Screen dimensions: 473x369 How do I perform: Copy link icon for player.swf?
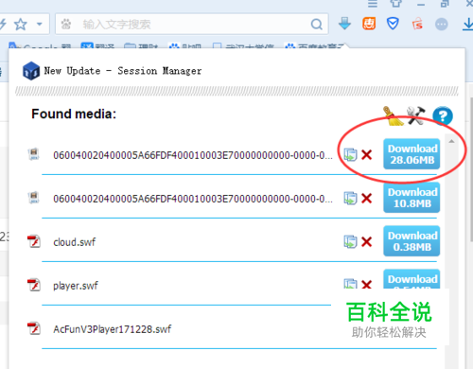point(350,284)
